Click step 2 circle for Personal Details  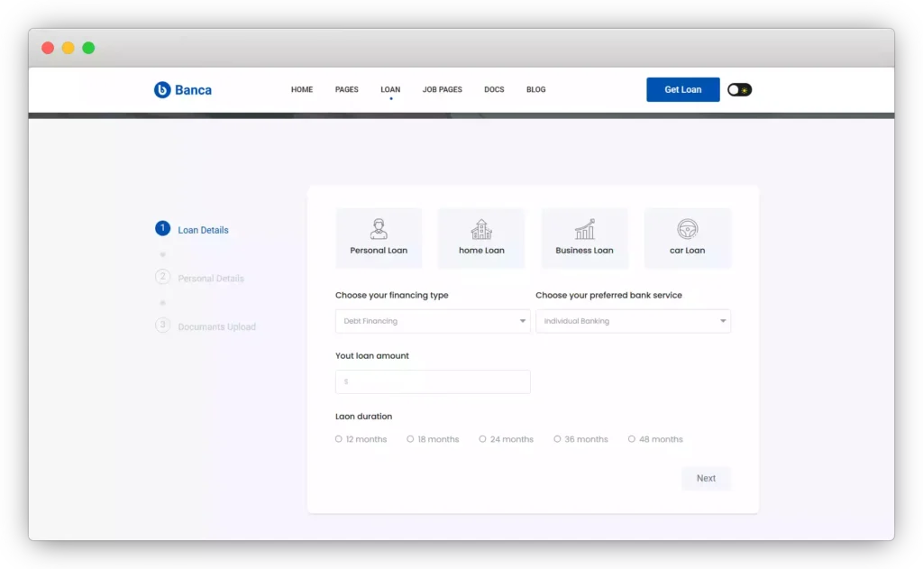162,277
